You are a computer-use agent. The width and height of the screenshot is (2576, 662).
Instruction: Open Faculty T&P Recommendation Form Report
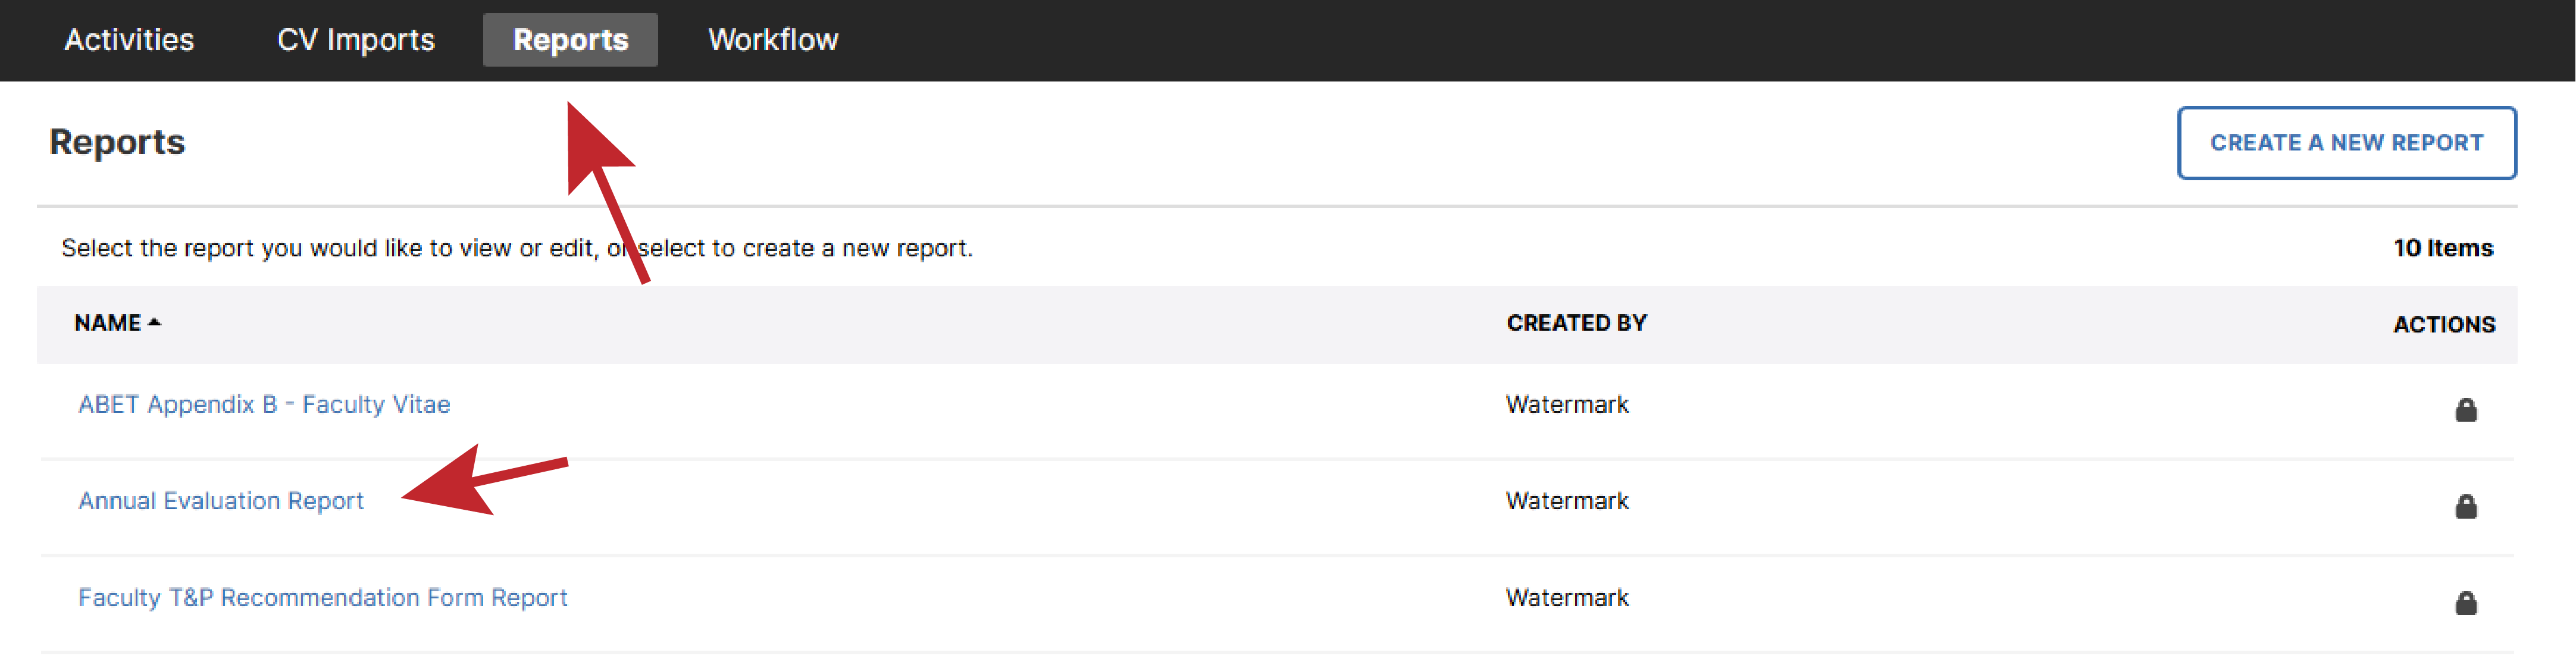point(322,597)
